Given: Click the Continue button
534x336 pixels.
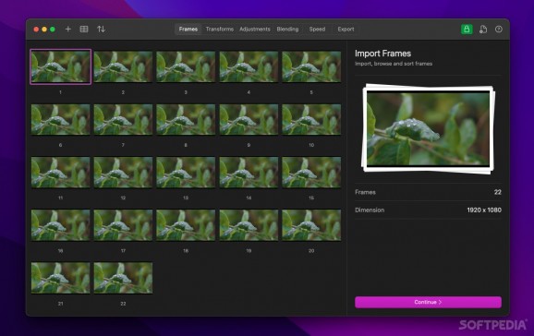Looking at the screenshot, I should (428, 302).
